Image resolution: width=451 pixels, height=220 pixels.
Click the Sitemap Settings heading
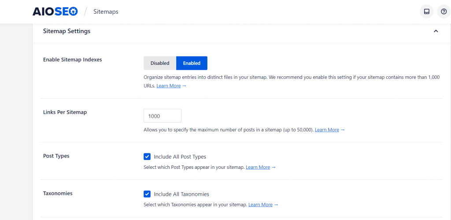67,31
